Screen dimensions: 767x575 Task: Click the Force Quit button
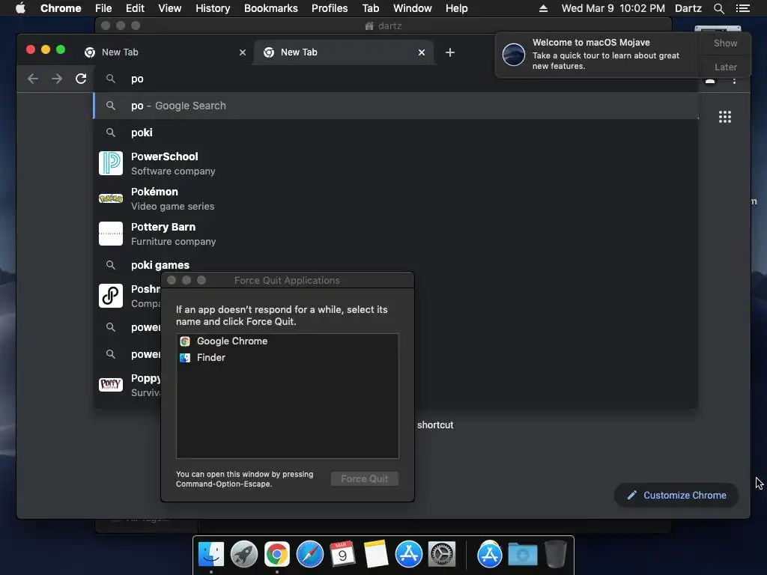(365, 478)
